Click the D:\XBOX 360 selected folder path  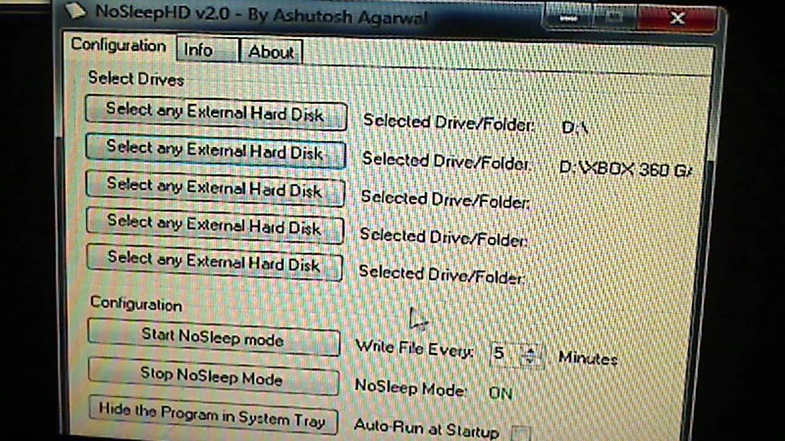pos(625,168)
